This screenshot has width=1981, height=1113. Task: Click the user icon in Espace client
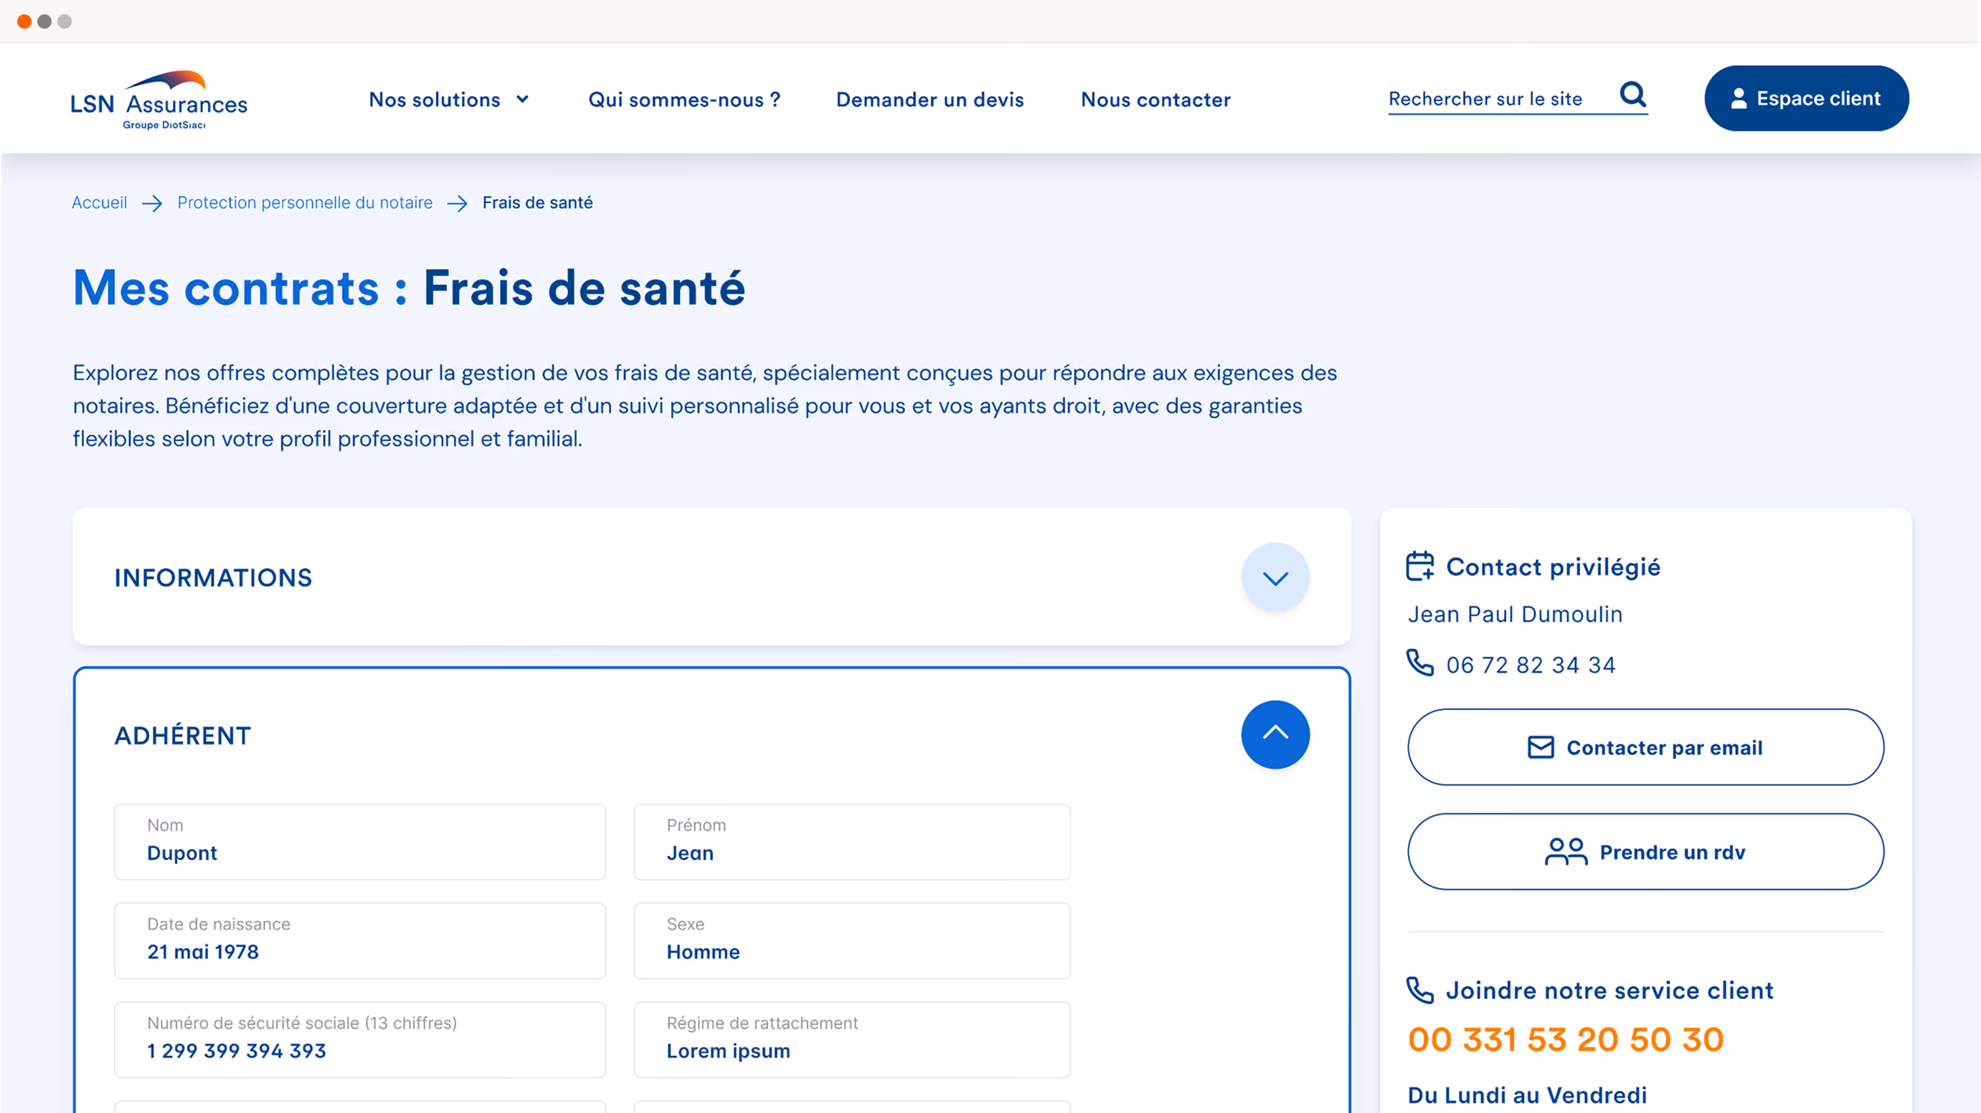pyautogui.click(x=1738, y=98)
